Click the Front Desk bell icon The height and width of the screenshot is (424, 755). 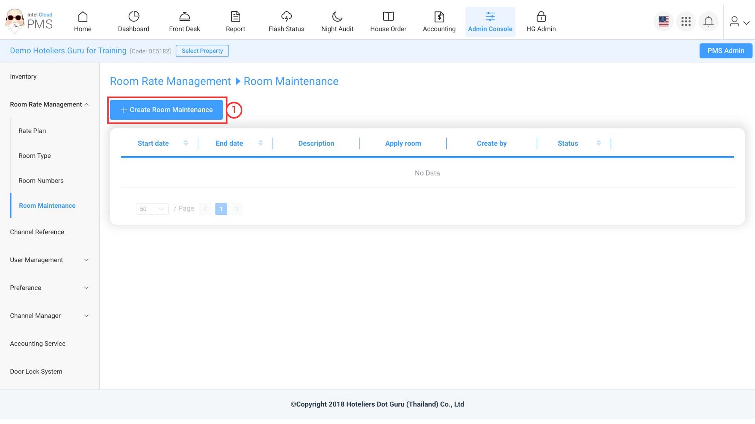(x=184, y=16)
